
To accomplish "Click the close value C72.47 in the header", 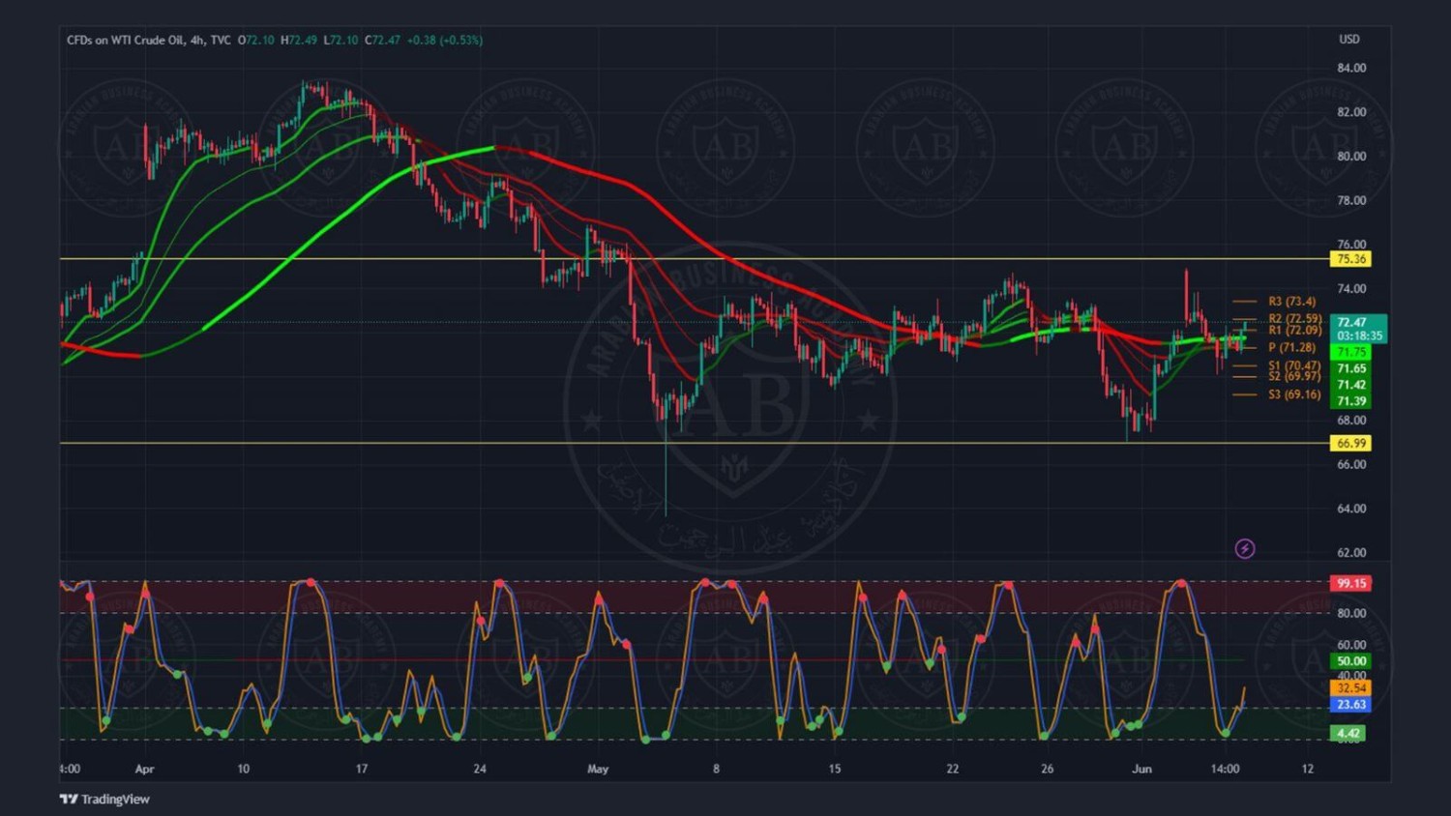I will [x=383, y=40].
